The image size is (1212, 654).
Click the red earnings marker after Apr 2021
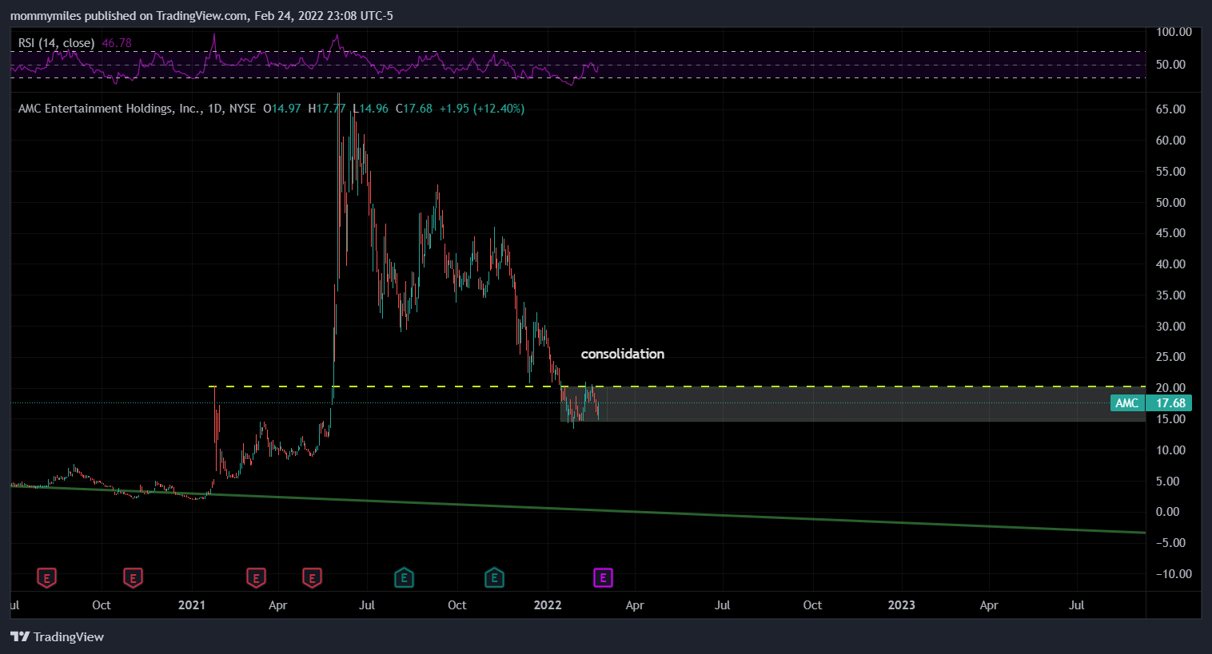point(312,577)
